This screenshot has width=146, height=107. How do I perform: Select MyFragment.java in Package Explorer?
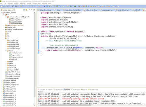[x=16, y=23]
